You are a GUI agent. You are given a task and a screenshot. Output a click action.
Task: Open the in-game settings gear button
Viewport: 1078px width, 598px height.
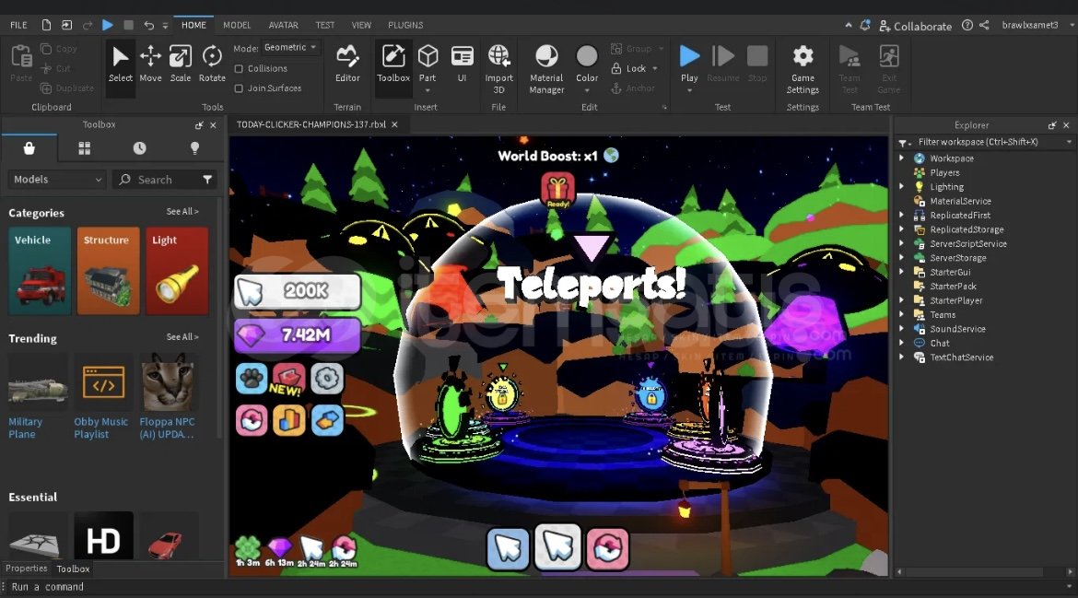pos(326,379)
